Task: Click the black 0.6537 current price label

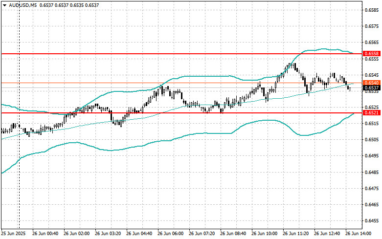Action: click(x=372, y=88)
